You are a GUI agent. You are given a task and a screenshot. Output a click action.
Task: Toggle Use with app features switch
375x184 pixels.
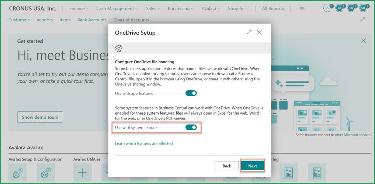pos(191,93)
